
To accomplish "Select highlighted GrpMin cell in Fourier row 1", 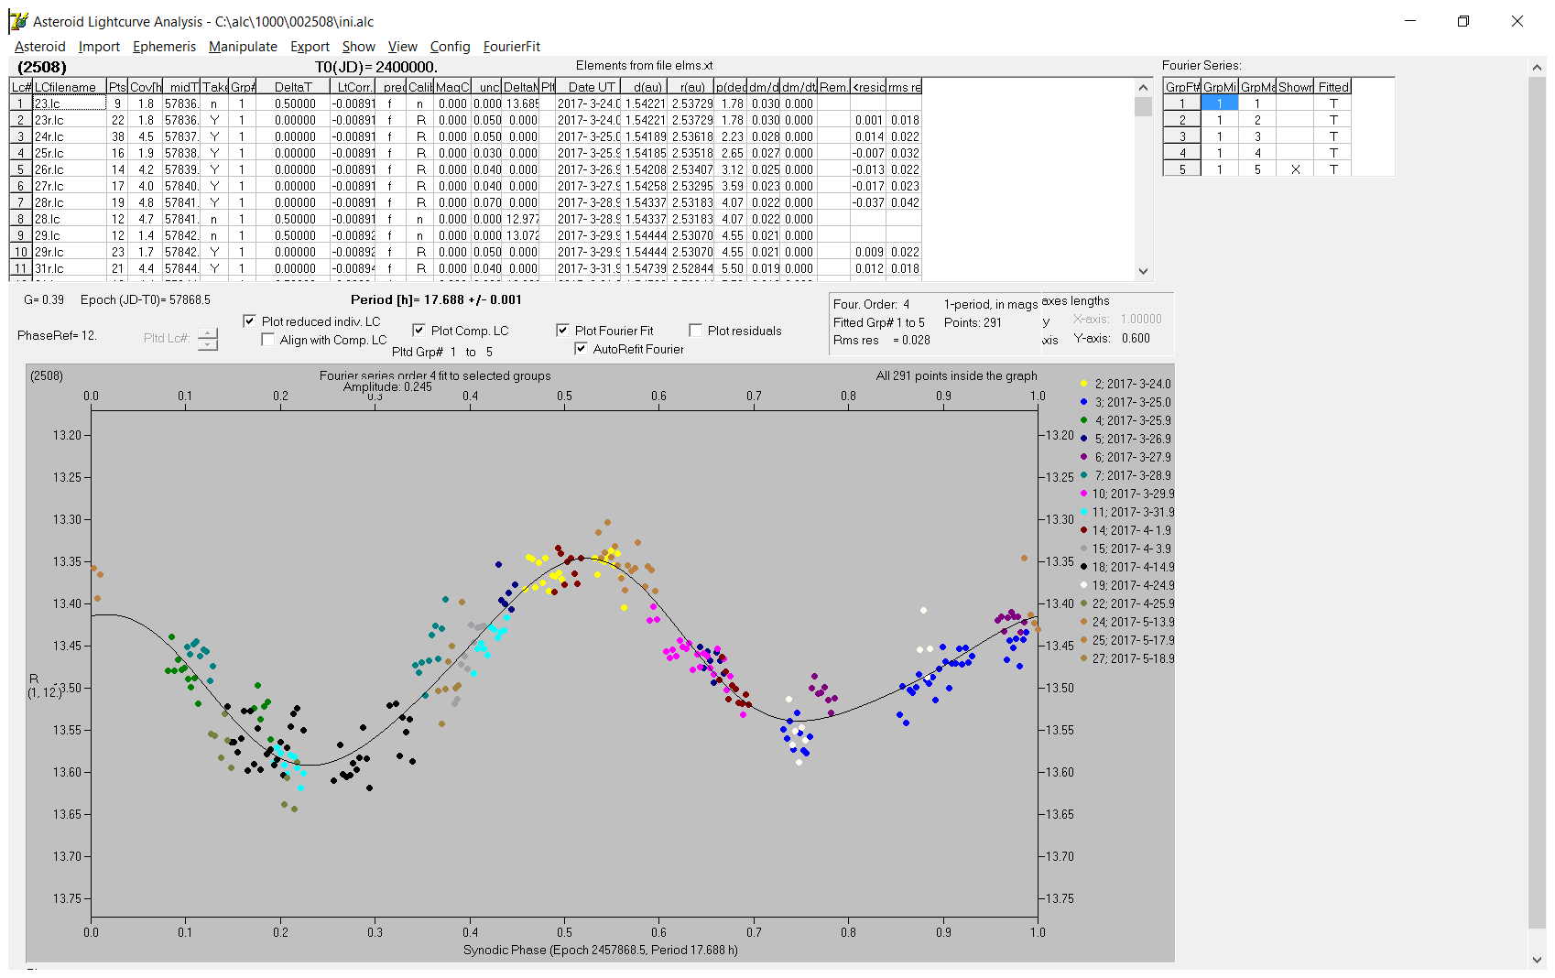I will tap(1219, 103).
